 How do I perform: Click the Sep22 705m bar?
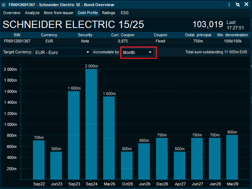pyautogui.click(x=39, y=159)
